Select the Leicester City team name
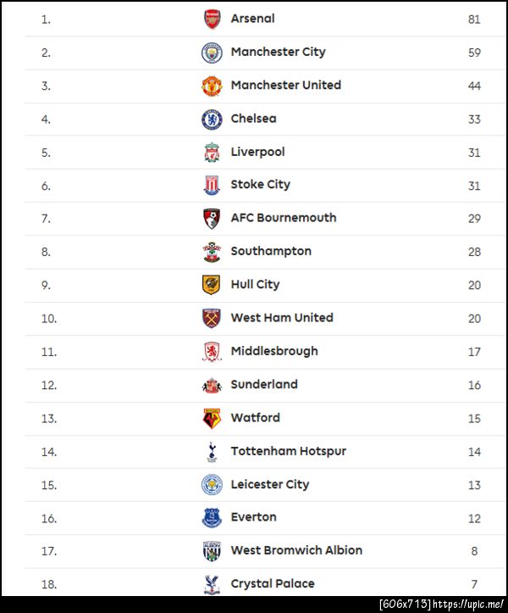 pos(270,484)
